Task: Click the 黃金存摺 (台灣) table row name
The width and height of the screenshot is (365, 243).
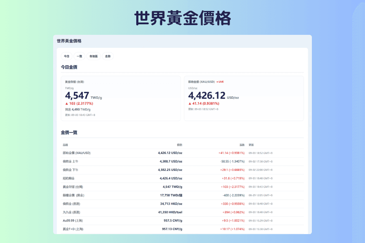Action: pos(73,187)
